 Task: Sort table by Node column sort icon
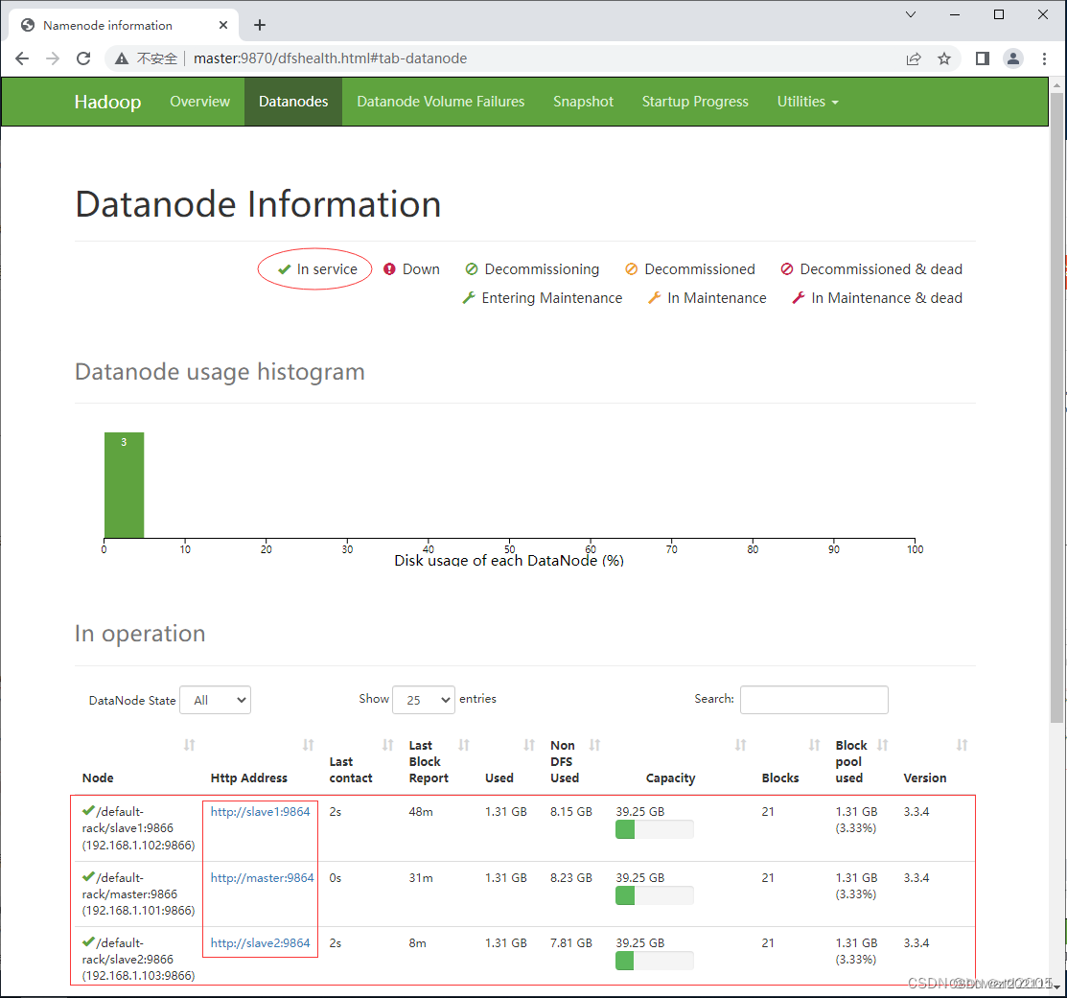coord(190,745)
